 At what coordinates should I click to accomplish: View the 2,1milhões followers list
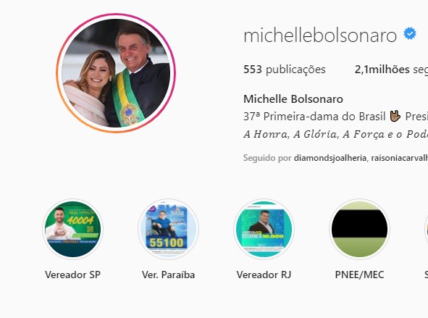point(391,70)
